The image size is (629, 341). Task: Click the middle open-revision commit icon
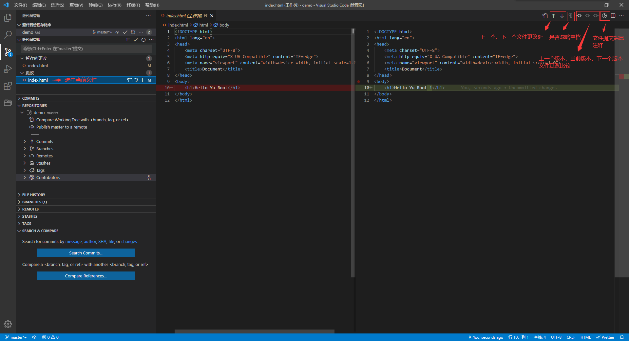[587, 16]
